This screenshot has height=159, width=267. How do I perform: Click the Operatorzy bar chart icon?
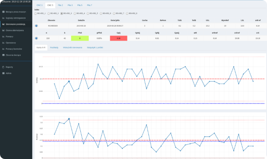click(3, 43)
